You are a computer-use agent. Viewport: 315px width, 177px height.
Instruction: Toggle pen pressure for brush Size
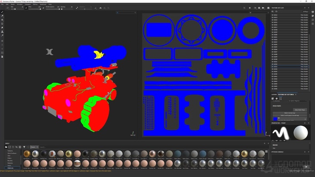pyautogui.click(x=26, y=8)
